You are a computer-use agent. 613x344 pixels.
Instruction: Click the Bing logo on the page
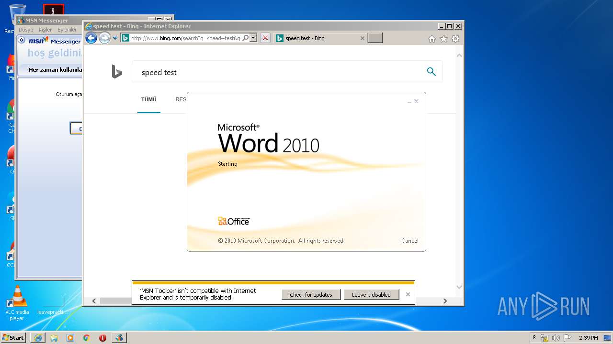(117, 72)
